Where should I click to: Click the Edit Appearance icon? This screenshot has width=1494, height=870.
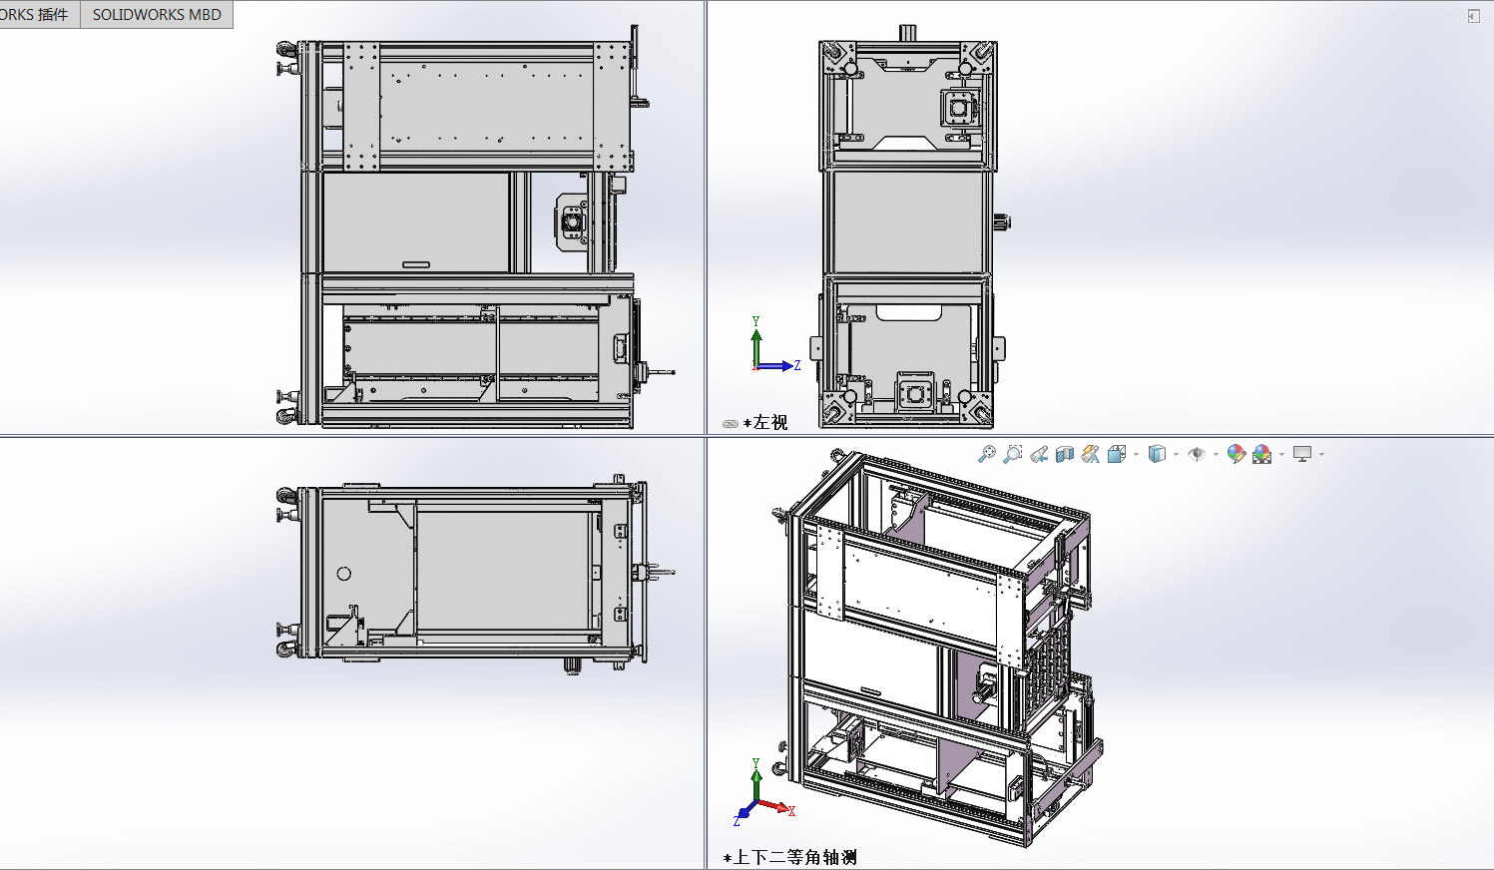coord(1237,454)
